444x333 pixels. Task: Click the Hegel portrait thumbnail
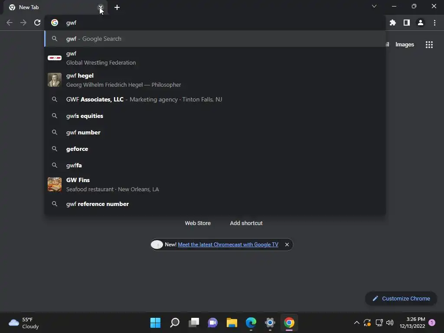pyautogui.click(x=55, y=80)
